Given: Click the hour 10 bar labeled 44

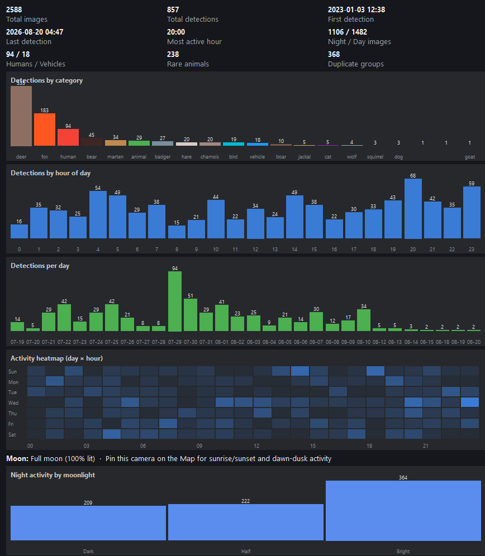Looking at the screenshot, I should tap(216, 219).
